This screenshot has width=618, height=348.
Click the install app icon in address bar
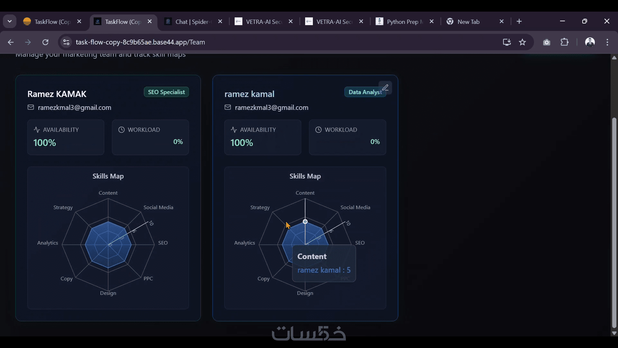[x=507, y=42]
